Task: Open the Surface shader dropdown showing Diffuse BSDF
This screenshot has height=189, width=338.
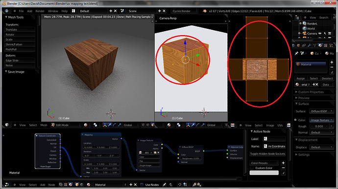Action: 321,111
